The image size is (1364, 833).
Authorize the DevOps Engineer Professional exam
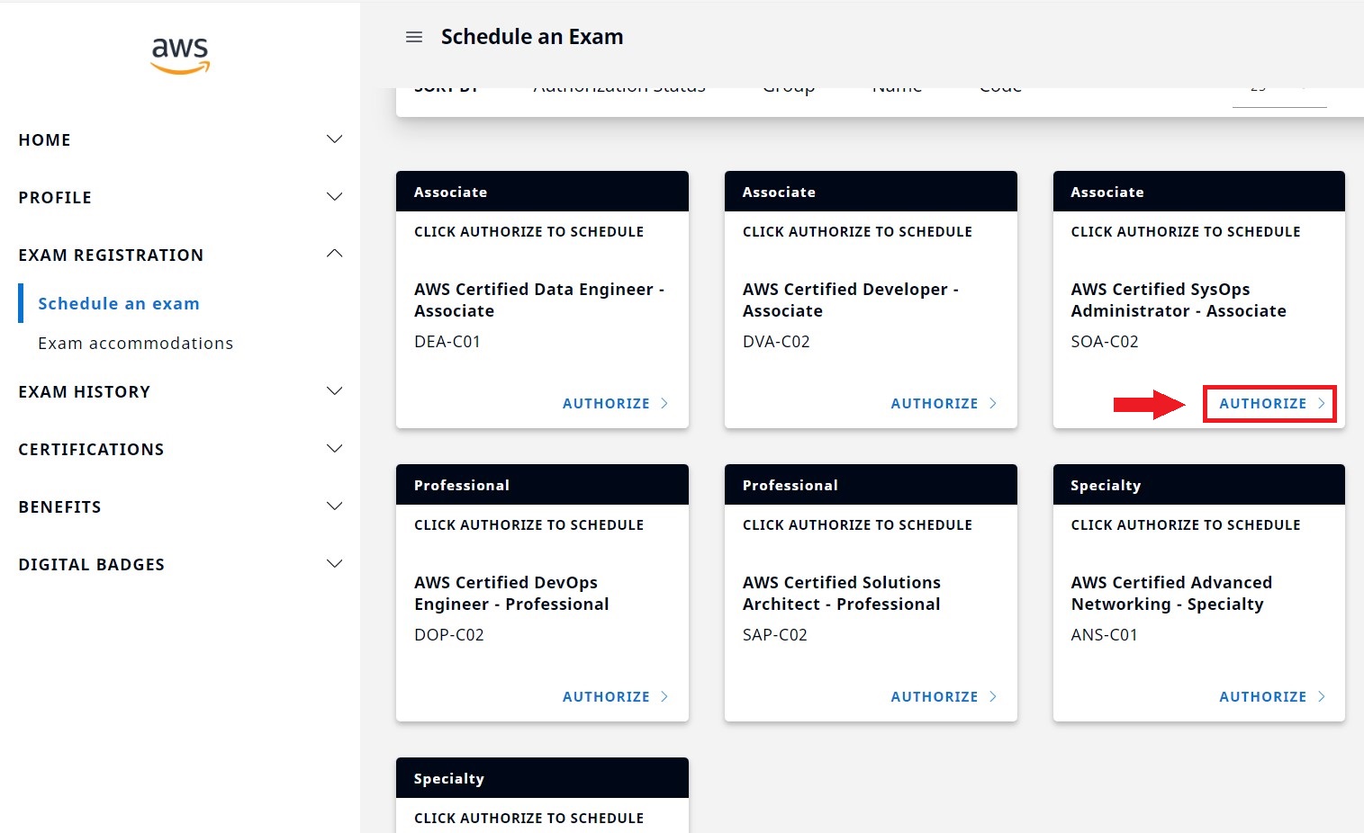[615, 697]
